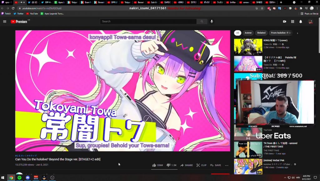Open the KING cover video thumbnail
The width and height of the screenshot is (320, 181).
tap(248, 47)
